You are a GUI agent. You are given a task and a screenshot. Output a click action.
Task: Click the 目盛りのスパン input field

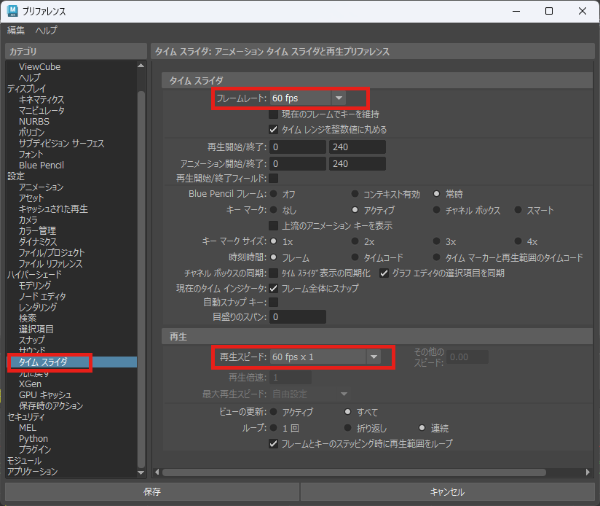point(298,316)
